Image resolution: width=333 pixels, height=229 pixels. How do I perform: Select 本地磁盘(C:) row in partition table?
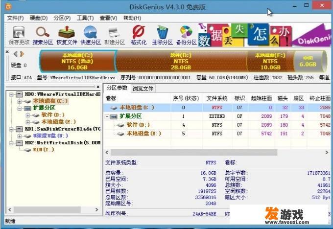tap(217, 108)
